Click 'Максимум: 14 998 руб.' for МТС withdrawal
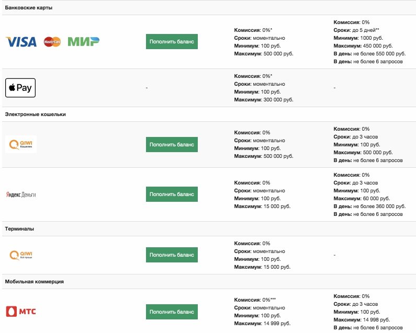Screen dimensions: 416x333 tap(362, 320)
